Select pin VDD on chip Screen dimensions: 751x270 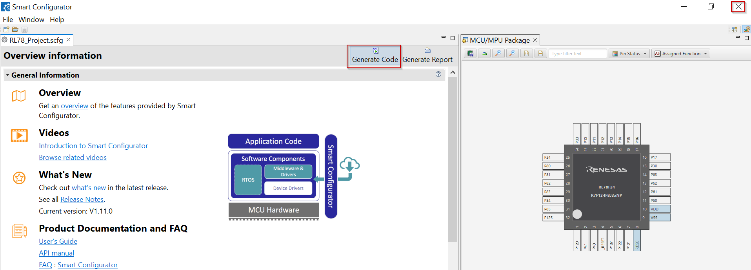point(660,209)
